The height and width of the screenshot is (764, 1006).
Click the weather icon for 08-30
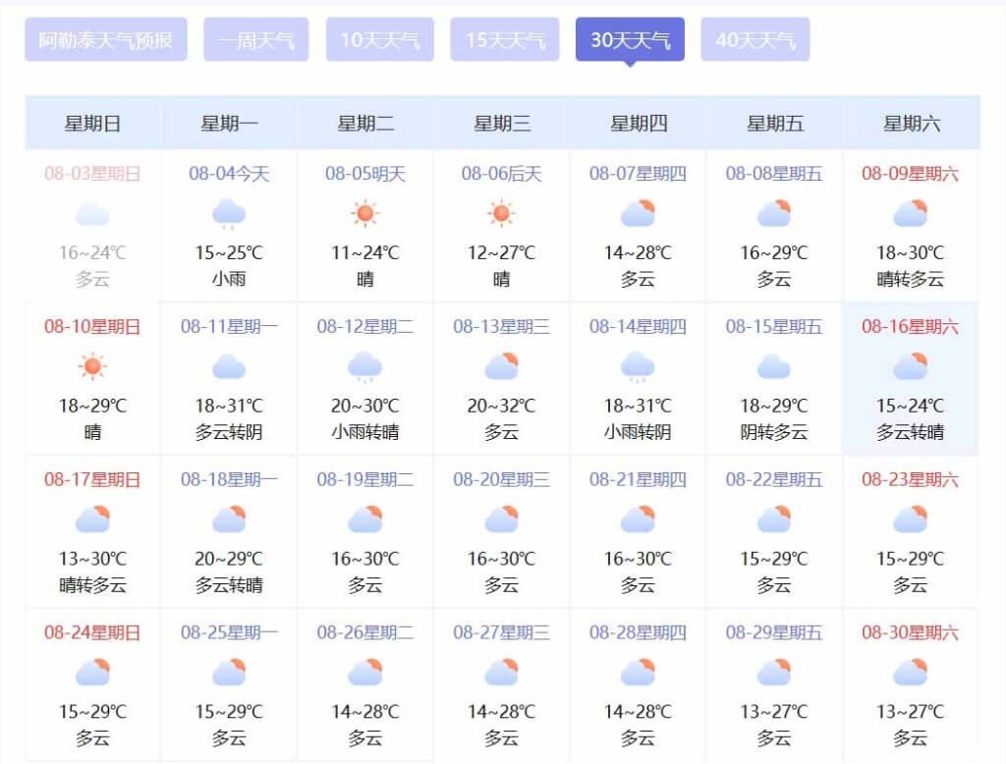[911, 673]
